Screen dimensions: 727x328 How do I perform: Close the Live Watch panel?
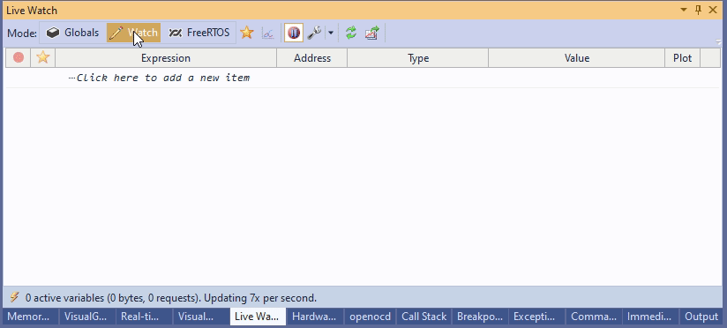tap(713, 11)
